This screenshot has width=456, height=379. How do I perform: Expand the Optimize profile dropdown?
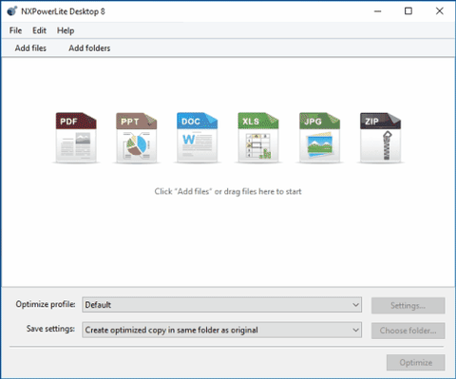(x=221, y=305)
